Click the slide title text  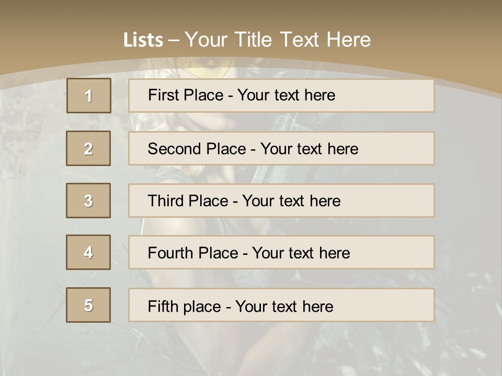[x=247, y=40]
